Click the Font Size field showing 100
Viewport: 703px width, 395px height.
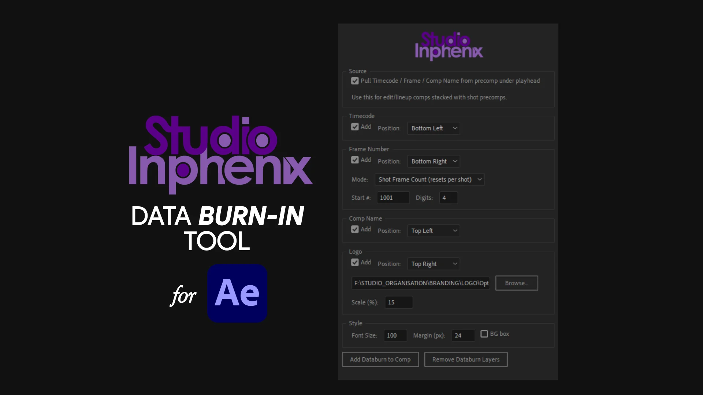395,335
